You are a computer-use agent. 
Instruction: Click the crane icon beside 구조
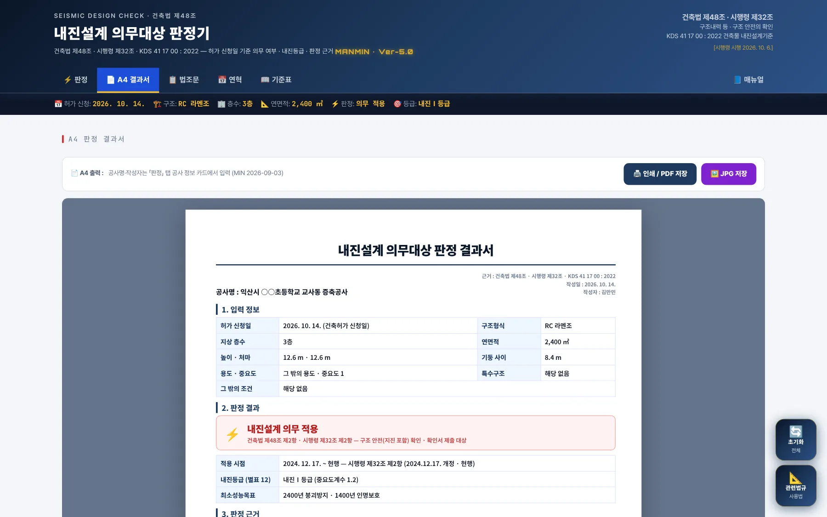(157, 104)
